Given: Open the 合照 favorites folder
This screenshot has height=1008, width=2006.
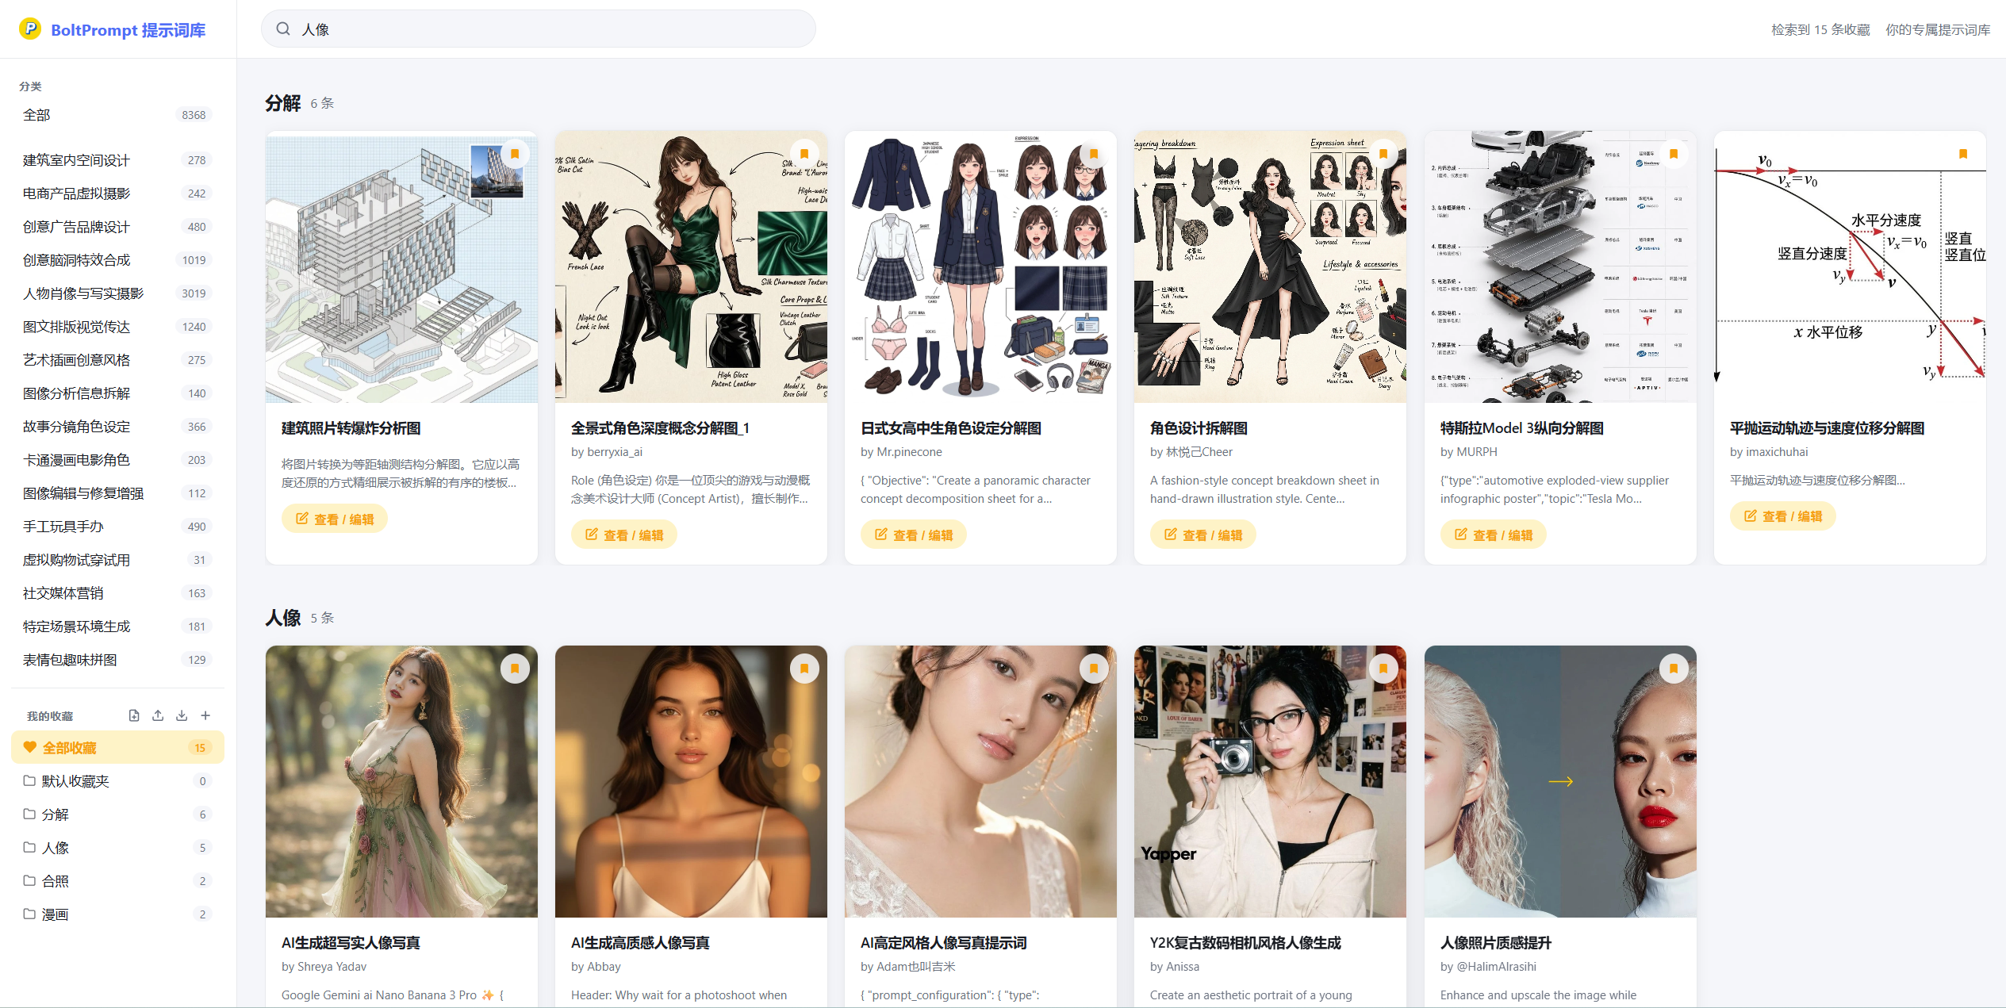Looking at the screenshot, I should [x=117, y=881].
